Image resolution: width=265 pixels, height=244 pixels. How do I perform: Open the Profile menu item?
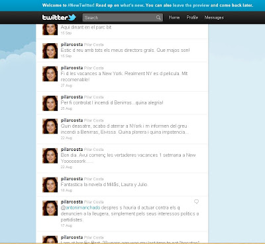192,17
